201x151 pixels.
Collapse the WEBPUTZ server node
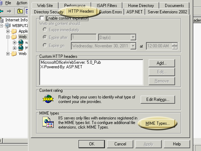(1, 26)
